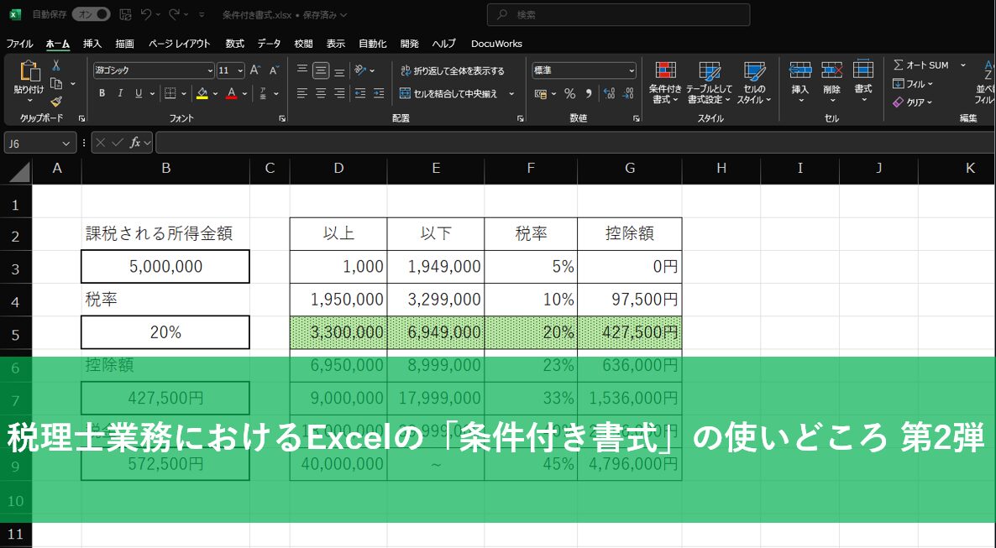The width and height of the screenshot is (996, 548).
Task: Select cell B3 containing 5,000,000
Action: tap(165, 267)
